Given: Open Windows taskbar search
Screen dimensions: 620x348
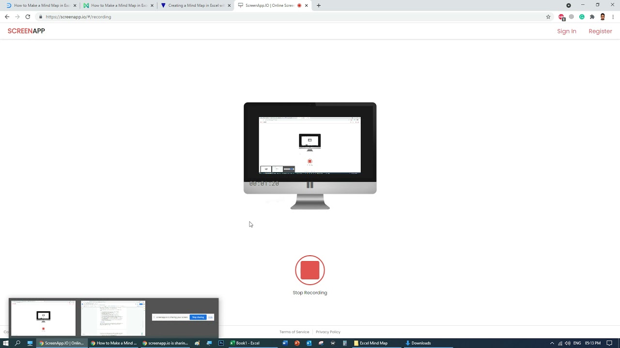Looking at the screenshot, I should pos(18,343).
